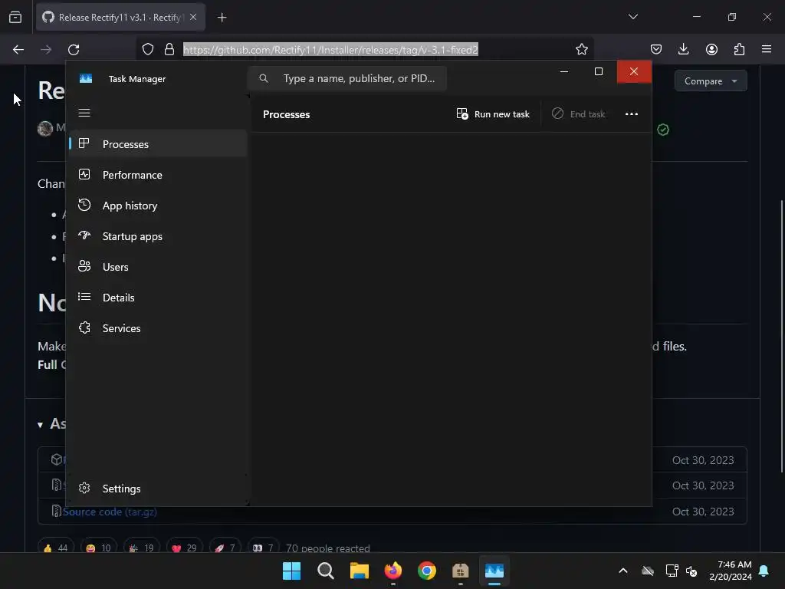Select the Release Rectify11 v3.1 tab
Image resolution: width=785 pixels, height=589 pixels.
tap(120, 17)
